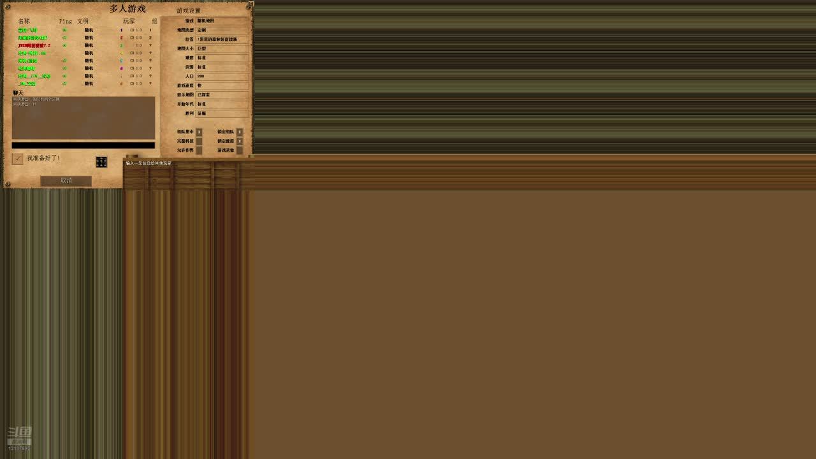The height and width of the screenshot is (459, 816).
Task: Click the green player 3 color number
Action: coord(121,45)
